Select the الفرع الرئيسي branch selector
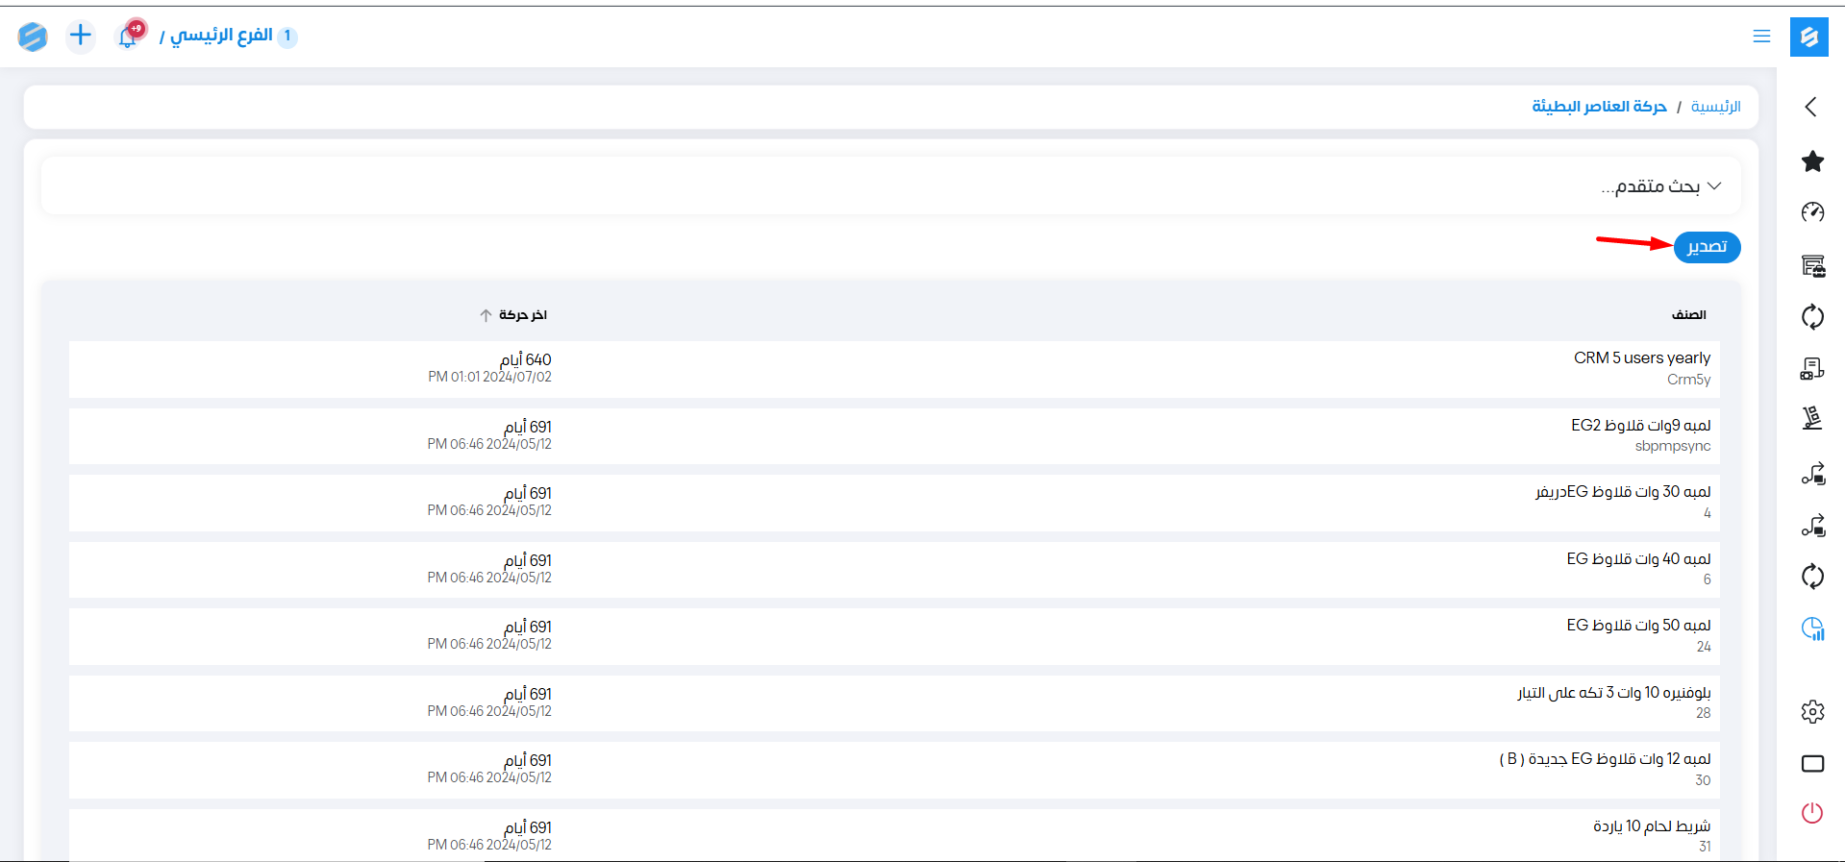 (221, 37)
